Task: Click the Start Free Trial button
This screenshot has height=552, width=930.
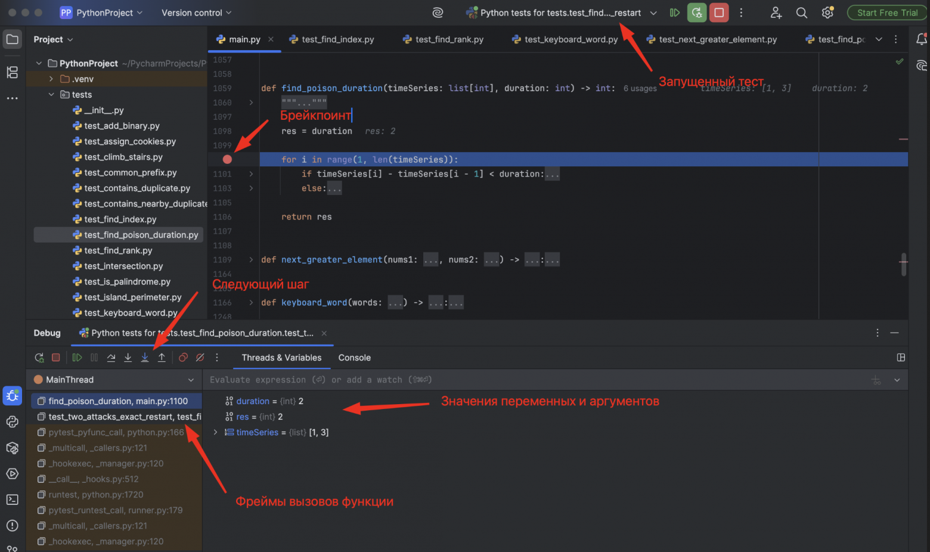Action: point(886,12)
